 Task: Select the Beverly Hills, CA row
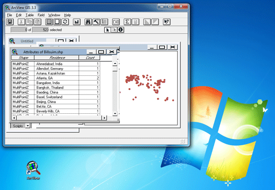(x=56, y=111)
